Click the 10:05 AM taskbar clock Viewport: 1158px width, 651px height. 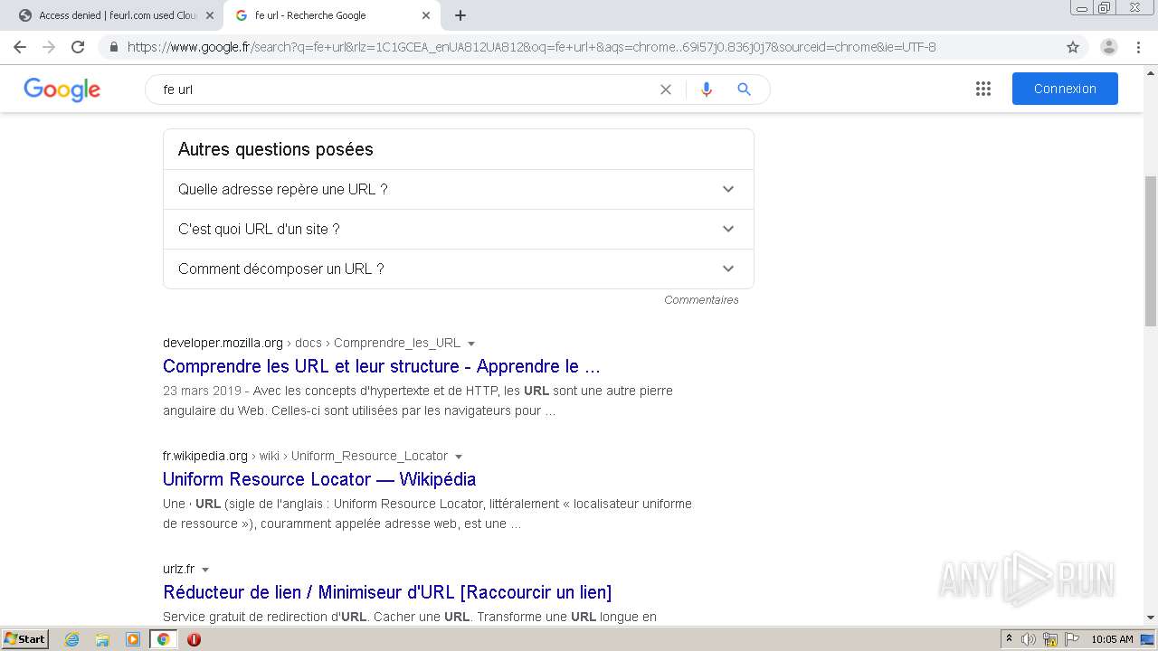coord(1112,639)
